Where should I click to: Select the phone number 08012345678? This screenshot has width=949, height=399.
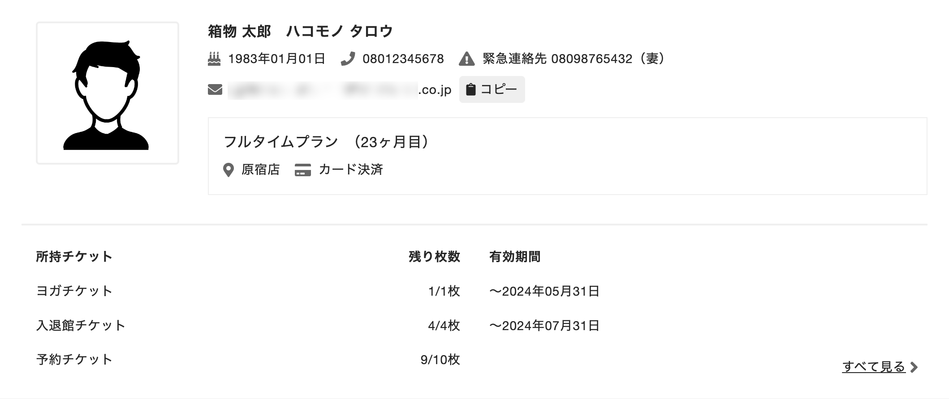coord(403,59)
